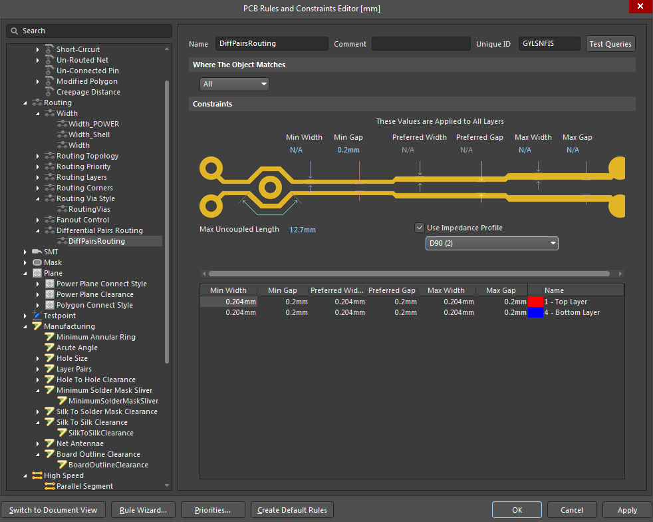Click the MinimumSolderMaskSliver rule icon
Viewport: 653px width, 522px height.
point(61,401)
